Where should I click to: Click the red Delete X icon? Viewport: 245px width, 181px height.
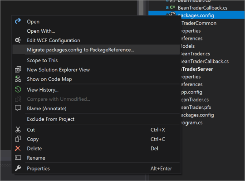pyautogui.click(x=18, y=148)
